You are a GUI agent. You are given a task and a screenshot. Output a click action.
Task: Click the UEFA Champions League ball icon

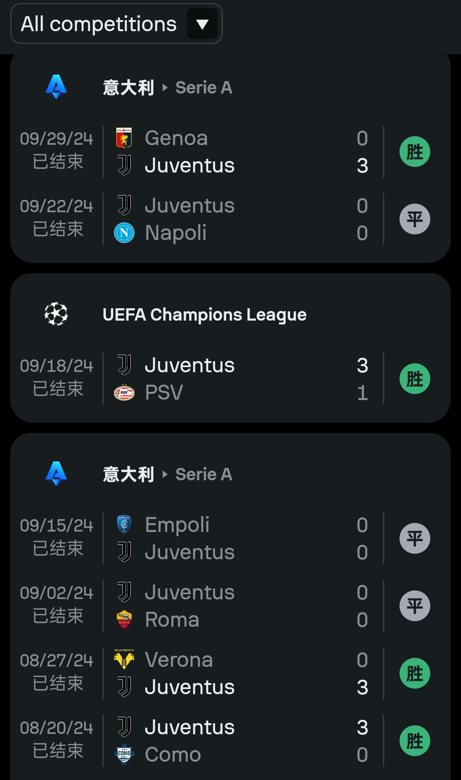(x=56, y=314)
